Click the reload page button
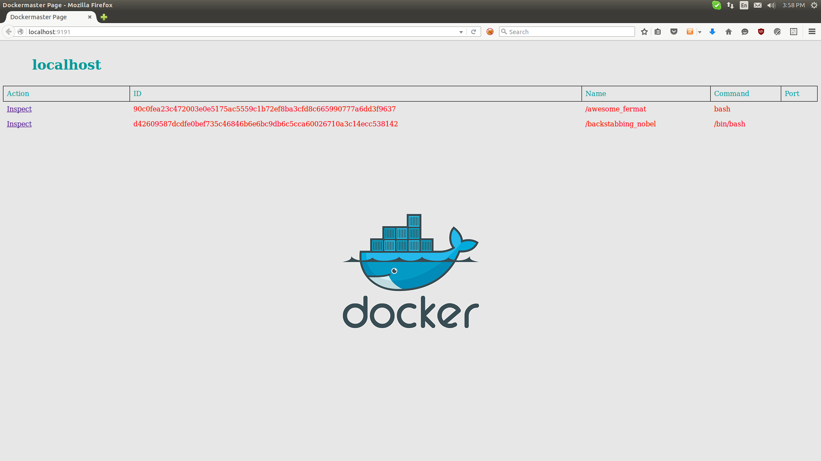This screenshot has width=821, height=461. pyautogui.click(x=473, y=32)
